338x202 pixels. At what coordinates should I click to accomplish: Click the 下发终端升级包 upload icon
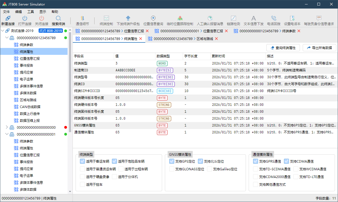pyautogui.click(x=128, y=18)
